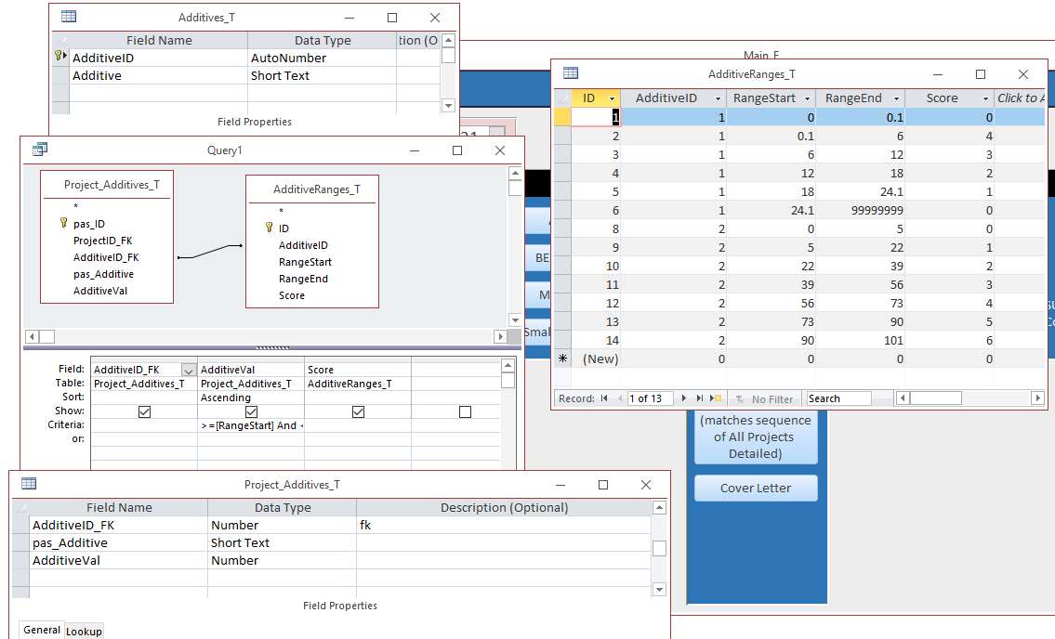Enable Show checkbox in the empty fourth query column
This screenshot has width=1055, height=639.
[465, 411]
